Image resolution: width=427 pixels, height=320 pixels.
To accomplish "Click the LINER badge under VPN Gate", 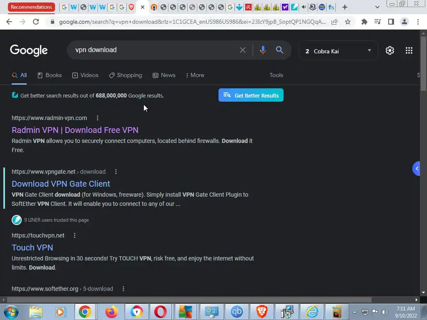I will (x=17, y=220).
